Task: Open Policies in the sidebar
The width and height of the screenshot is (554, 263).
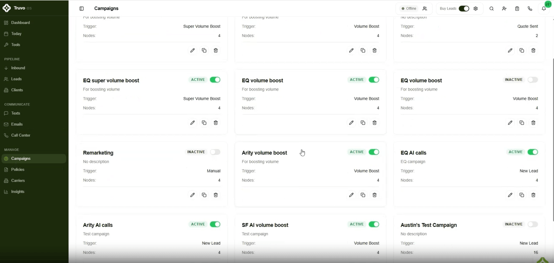Action: [34, 169]
